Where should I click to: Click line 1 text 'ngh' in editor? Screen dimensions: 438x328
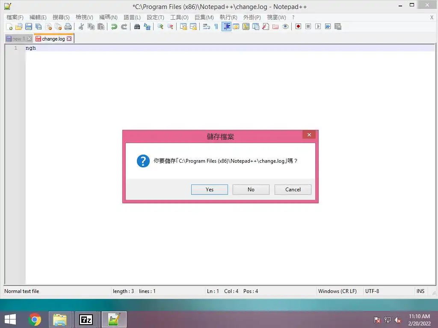click(31, 48)
